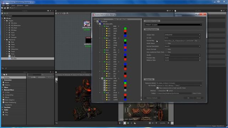Viewport: 228px width, 128px height.
Task: Uncheck Midsection sub-mesh id 0 checkbox
Action: click(x=104, y=81)
